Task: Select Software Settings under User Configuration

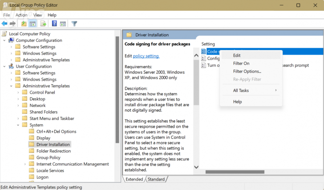Action: (x=39, y=73)
